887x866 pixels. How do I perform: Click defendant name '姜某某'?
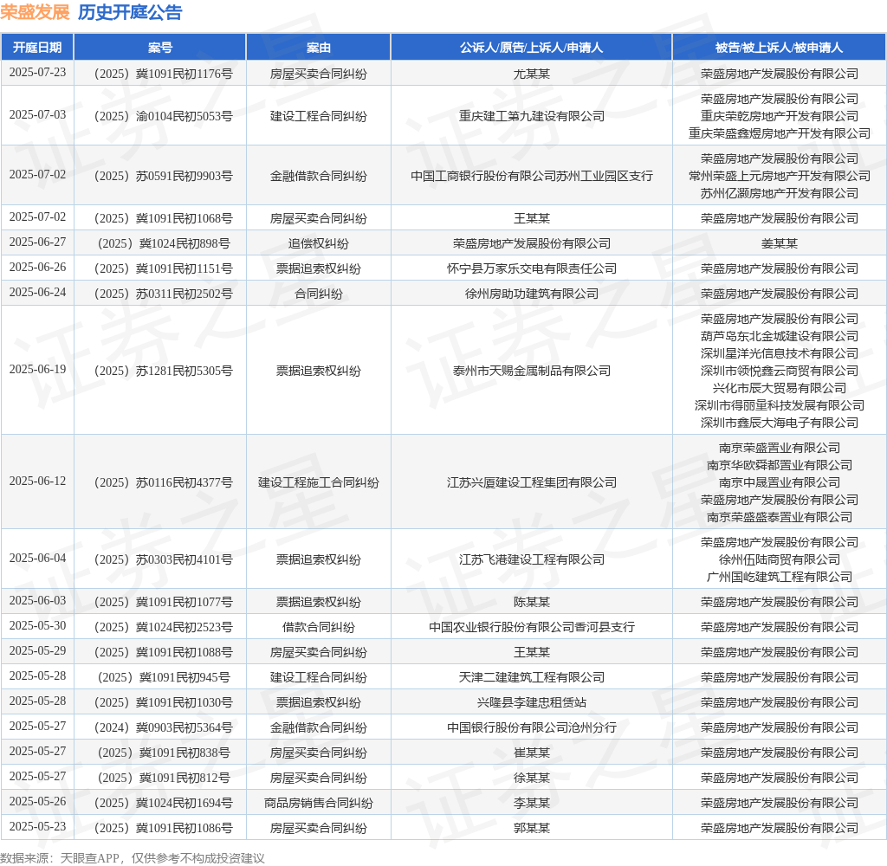779,243
